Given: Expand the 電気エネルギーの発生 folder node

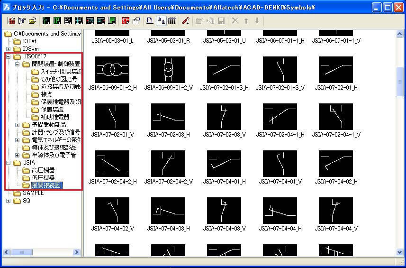Looking at the screenshot, I should tap(17, 140).
